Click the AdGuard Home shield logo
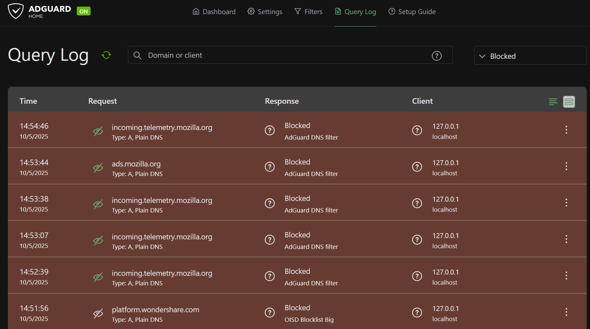590x329 pixels. [x=16, y=11]
